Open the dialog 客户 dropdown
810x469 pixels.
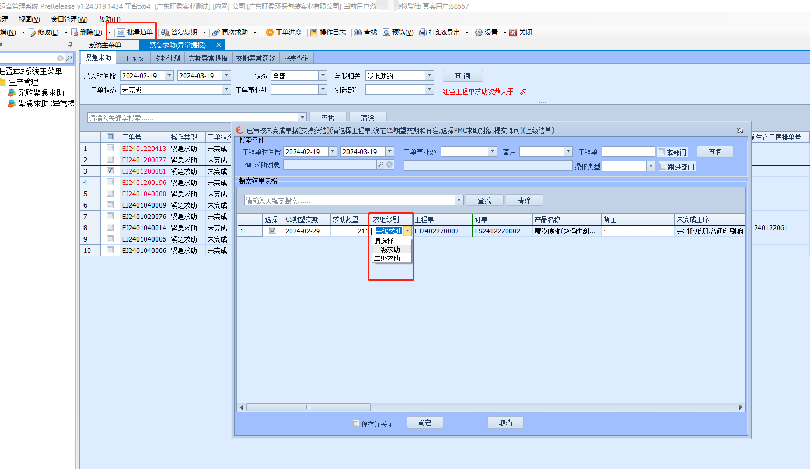click(x=568, y=151)
